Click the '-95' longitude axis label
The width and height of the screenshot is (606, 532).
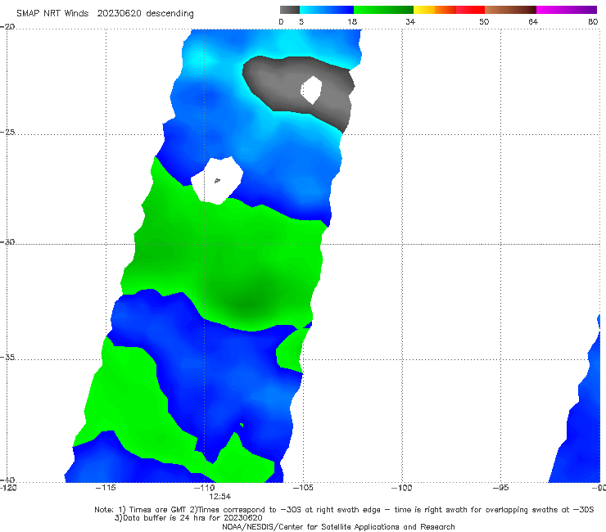(500, 488)
